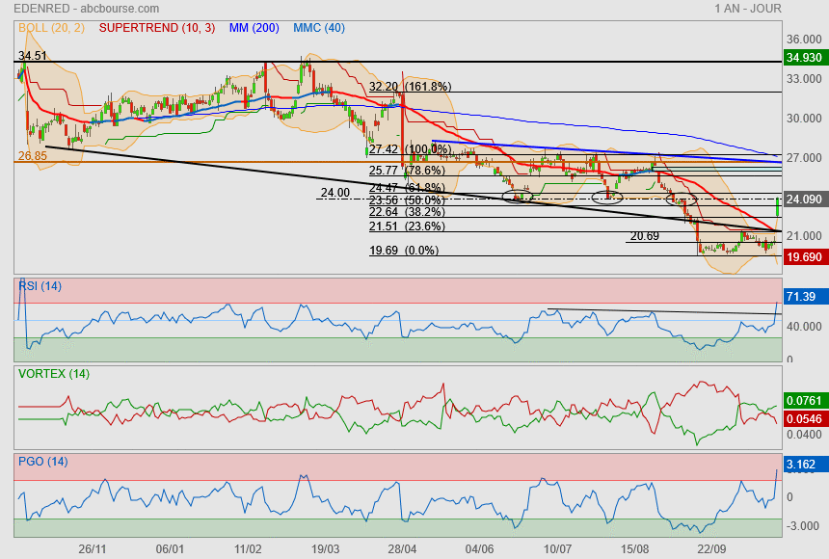Select the MMC (40) legend label
Screen dimensions: 829x559
coord(319,28)
